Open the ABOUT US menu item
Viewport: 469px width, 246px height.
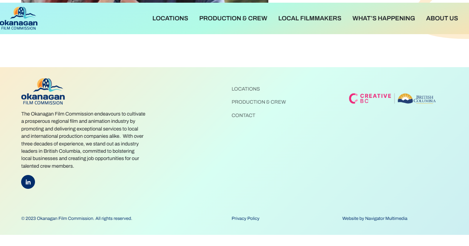(x=442, y=18)
